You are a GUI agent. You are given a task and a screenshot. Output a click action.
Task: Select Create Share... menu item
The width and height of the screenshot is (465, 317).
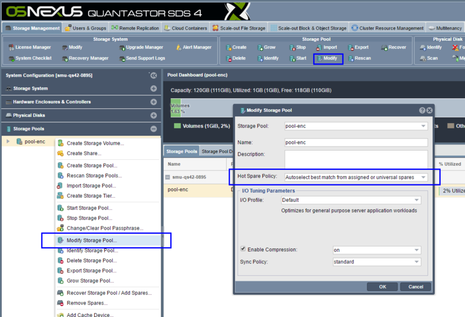point(108,154)
